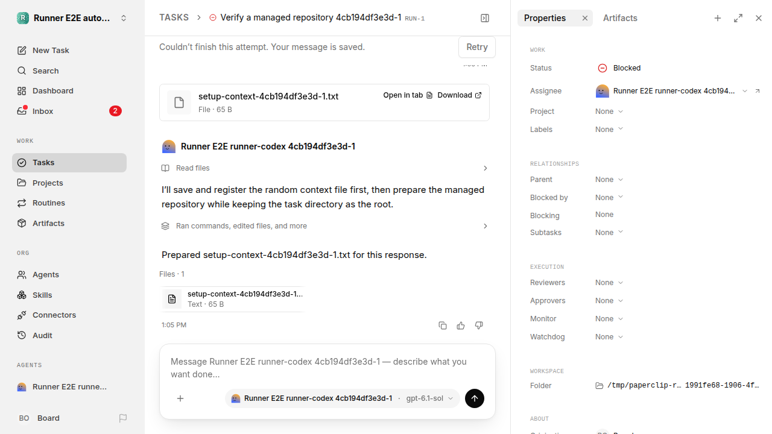Open Artifacts in the left sidebar
The image size is (772, 434).
[69, 223]
